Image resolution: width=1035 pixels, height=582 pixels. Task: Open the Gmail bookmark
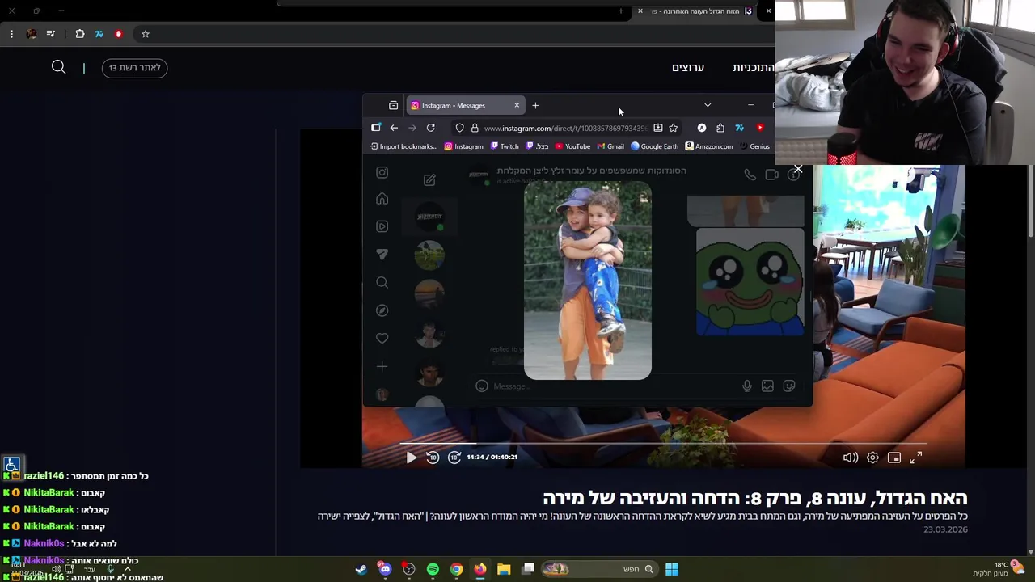click(610, 146)
